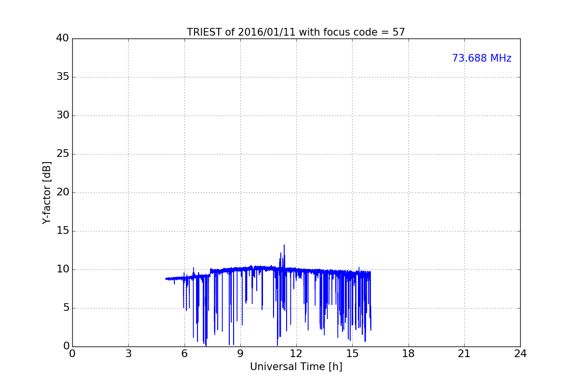This screenshot has height=385, width=578.
Task: Click the plot title 'TRIEST of 2016/01/11 with focus code = 57'
Action: (x=296, y=32)
